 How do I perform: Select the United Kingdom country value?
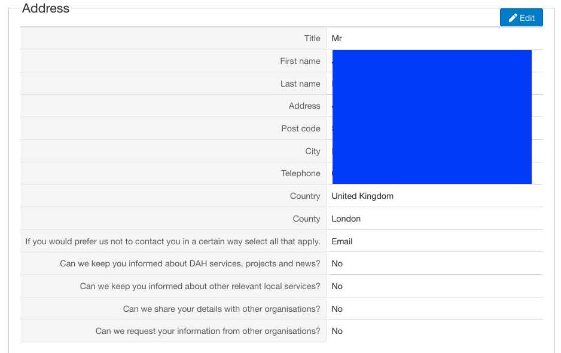click(362, 196)
